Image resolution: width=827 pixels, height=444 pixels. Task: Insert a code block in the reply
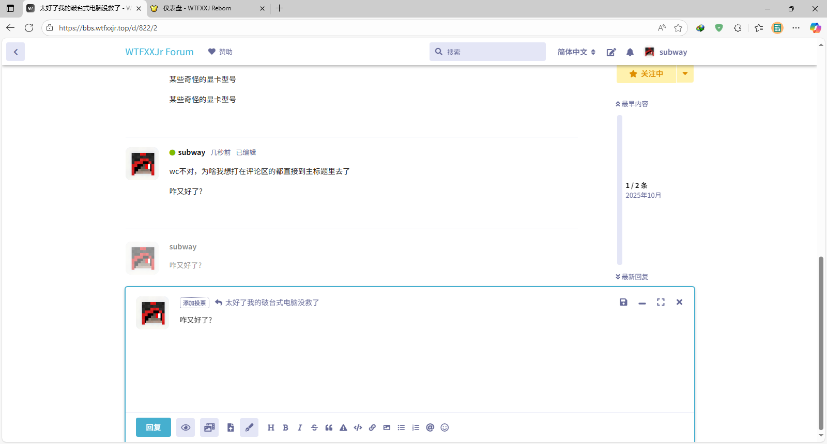coord(358,427)
